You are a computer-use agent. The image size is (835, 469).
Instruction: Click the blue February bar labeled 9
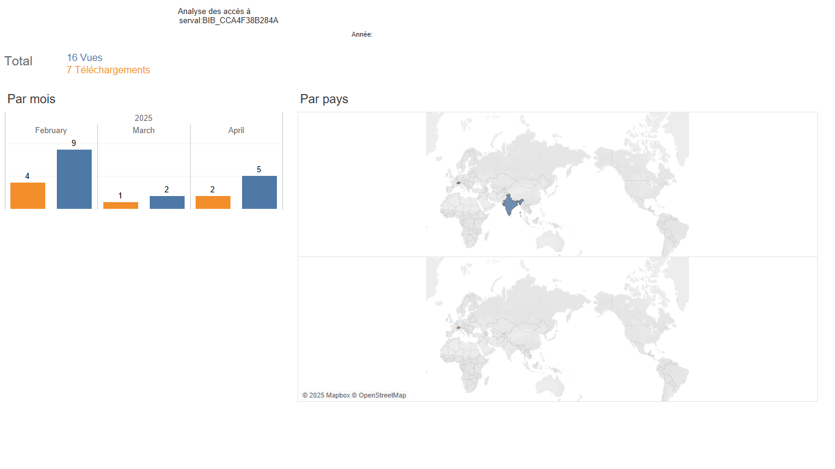[x=74, y=179]
